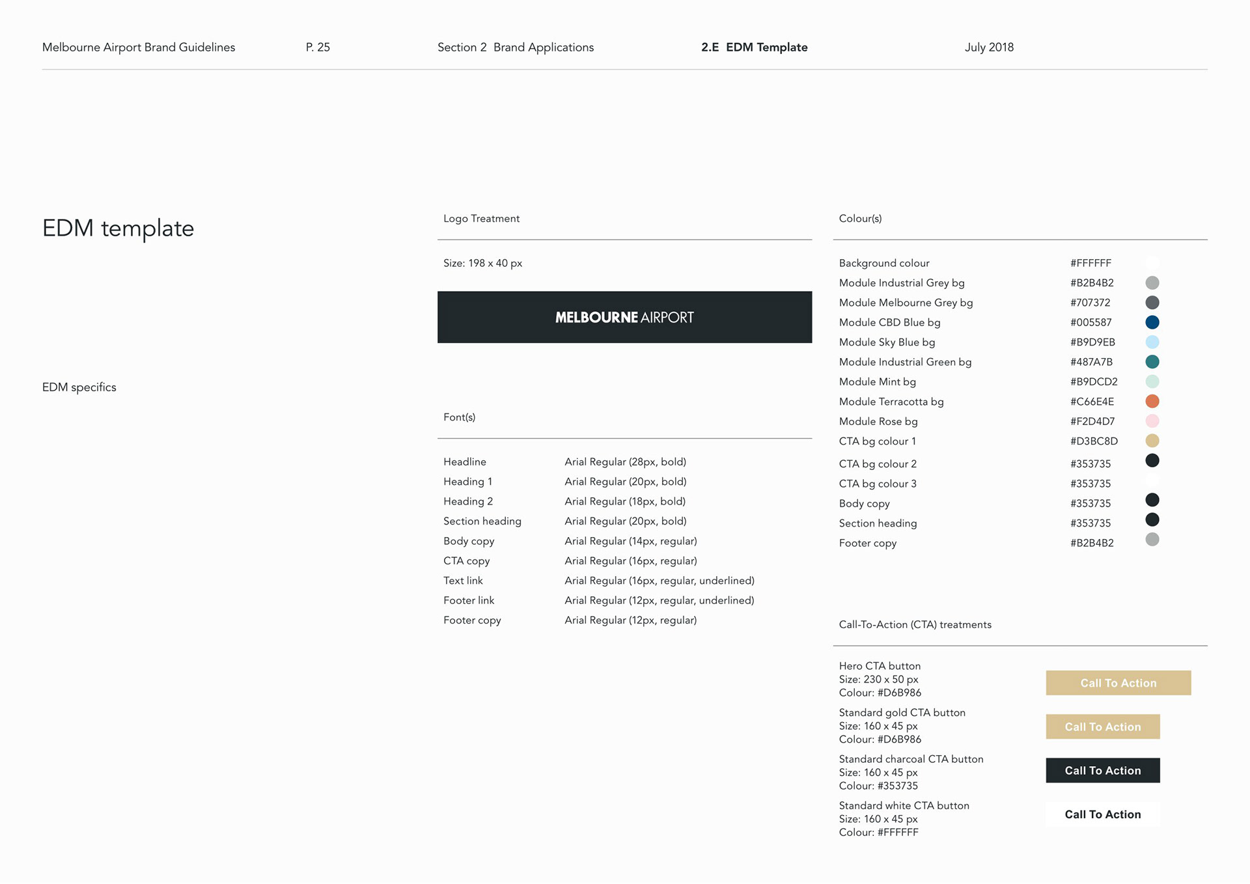Choose the Sky Blue colour swatch
This screenshot has width=1250, height=884.
[1152, 342]
